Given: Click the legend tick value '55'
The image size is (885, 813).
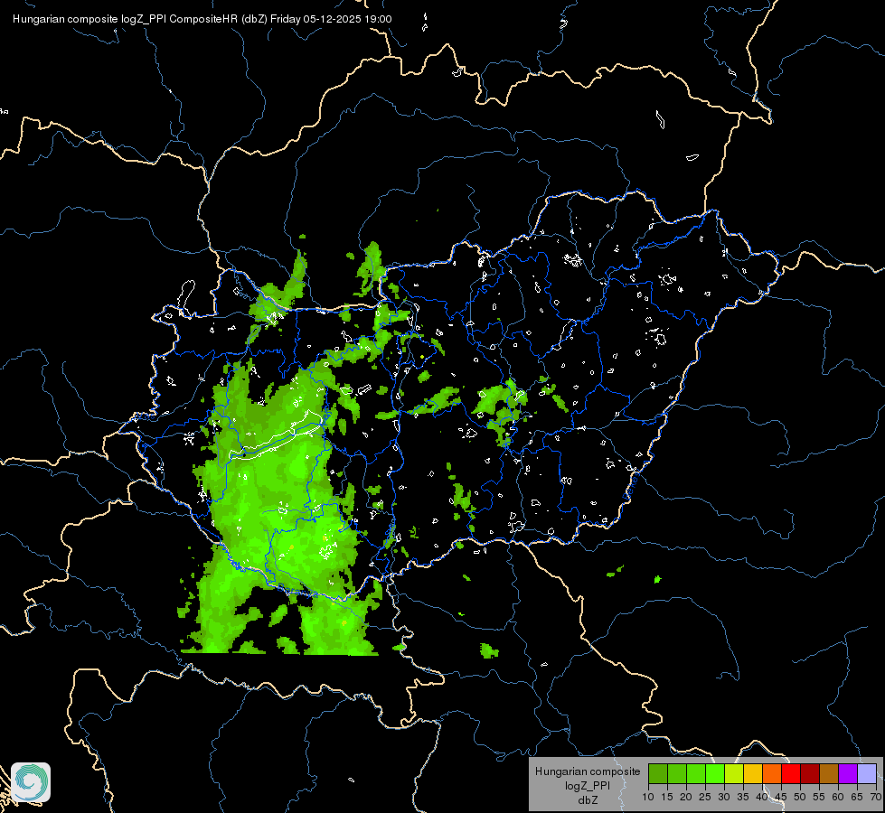Looking at the screenshot, I should coord(819,798).
